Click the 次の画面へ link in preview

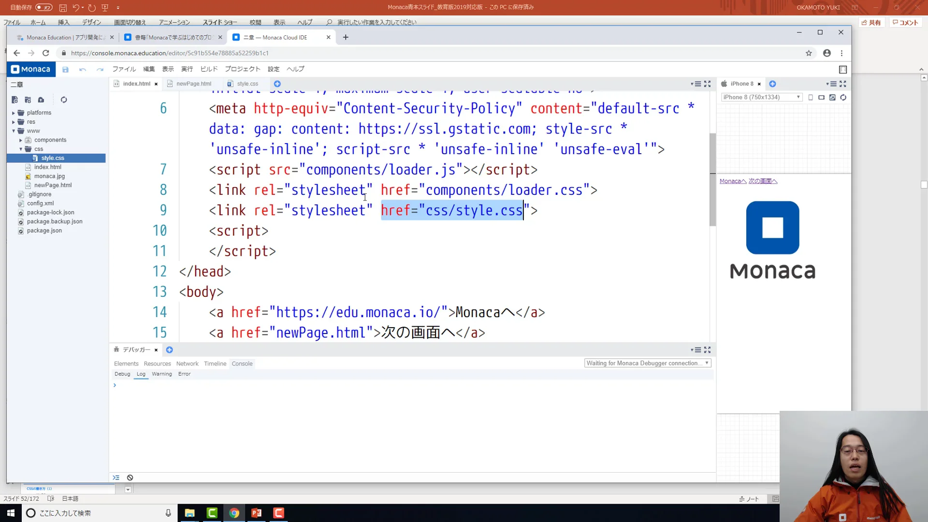click(x=763, y=181)
